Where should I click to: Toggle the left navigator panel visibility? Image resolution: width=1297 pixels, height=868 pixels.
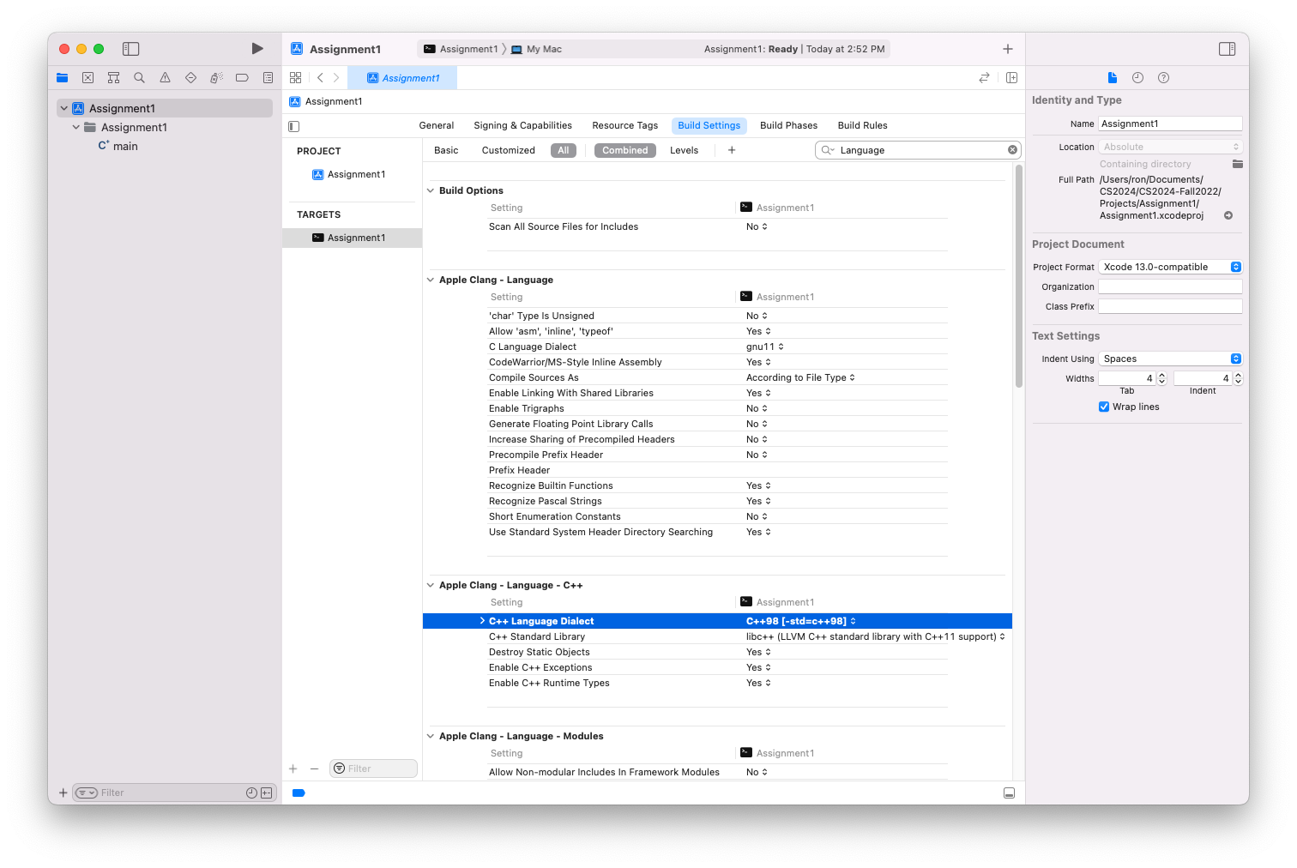click(130, 49)
